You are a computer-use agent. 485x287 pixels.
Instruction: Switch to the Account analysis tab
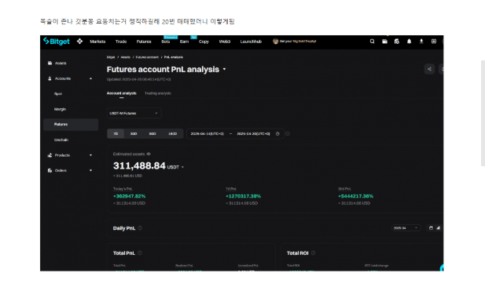coord(122,93)
